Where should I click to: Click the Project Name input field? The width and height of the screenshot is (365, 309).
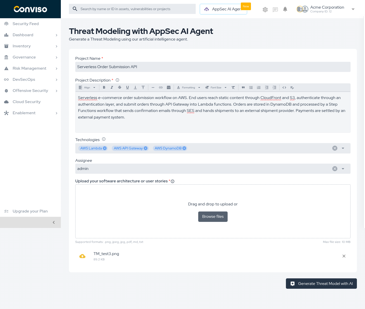213,67
